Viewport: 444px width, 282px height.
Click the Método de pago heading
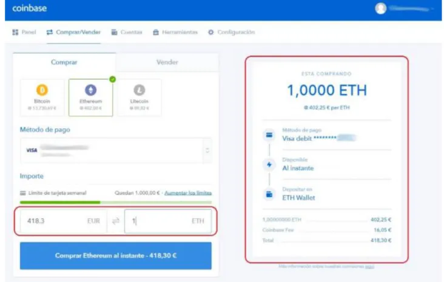pyautogui.click(x=45, y=130)
